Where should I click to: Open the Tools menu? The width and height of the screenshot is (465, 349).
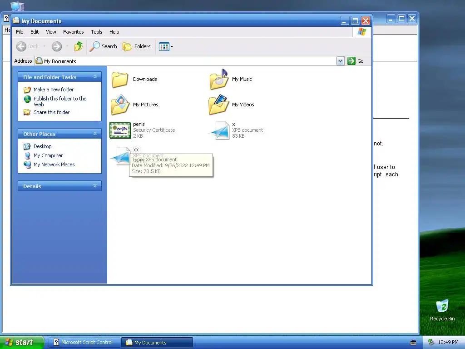(x=97, y=32)
